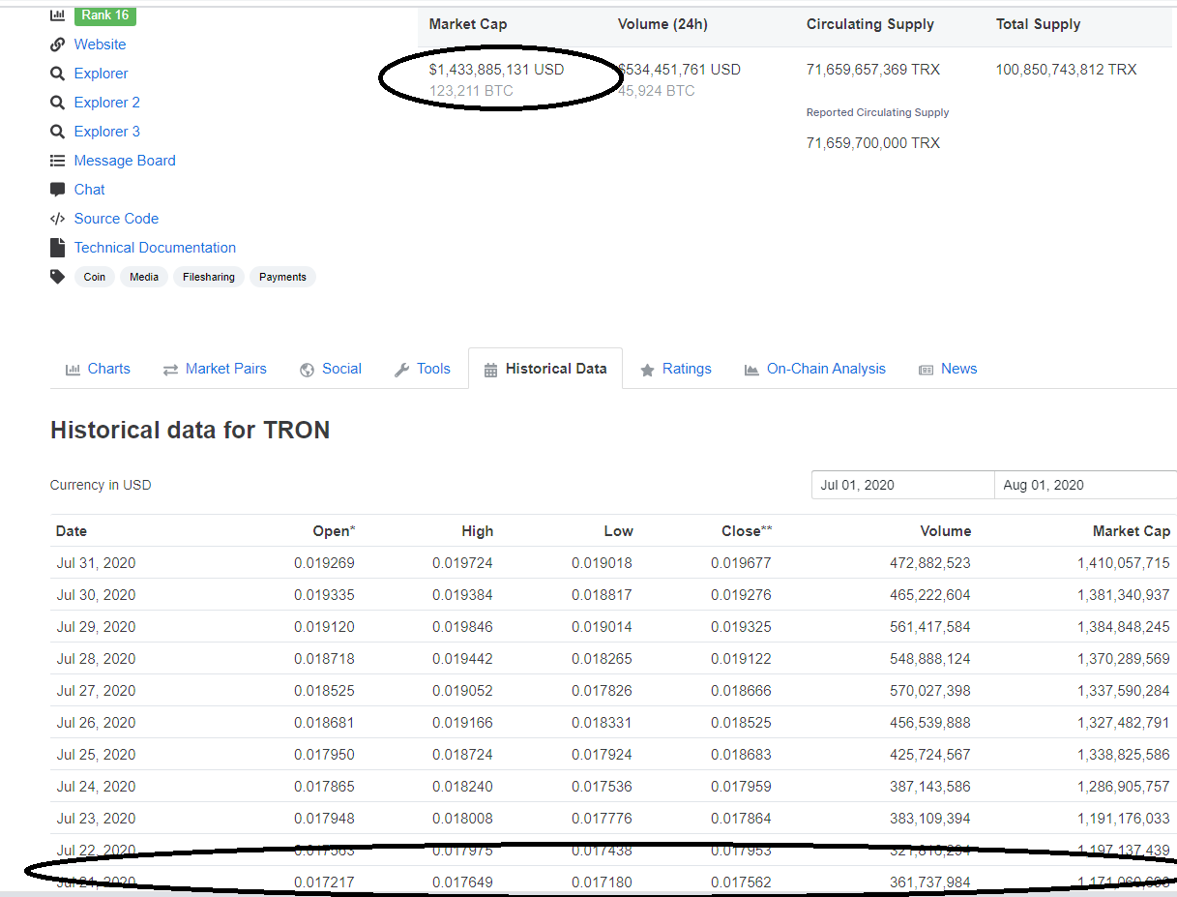The height and width of the screenshot is (897, 1177).
Task: Select the Historical Data tab
Action: (x=545, y=369)
